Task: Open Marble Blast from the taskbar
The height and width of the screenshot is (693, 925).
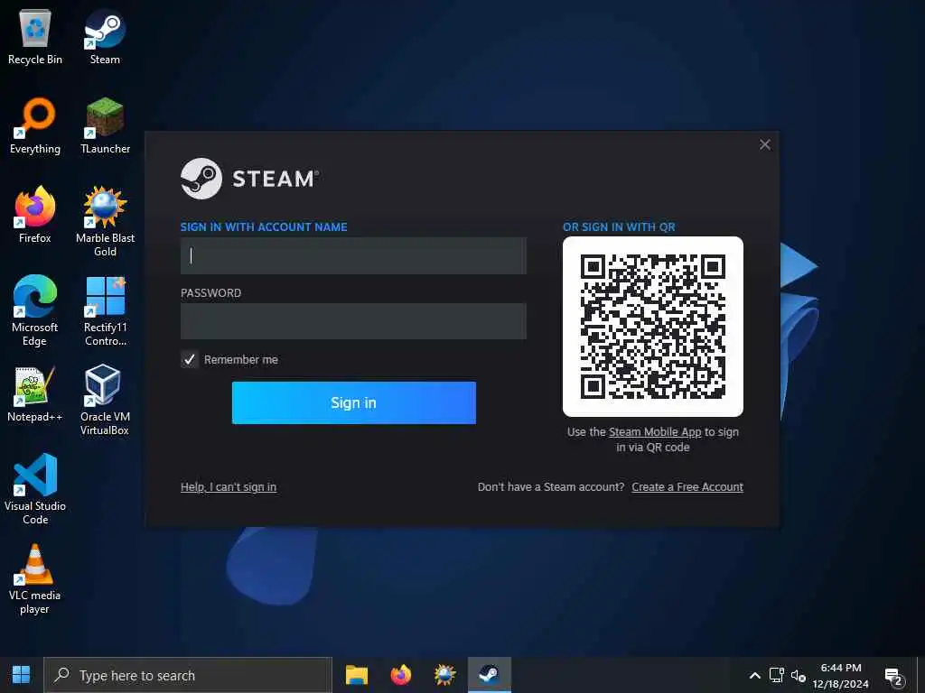Action: [x=444, y=675]
